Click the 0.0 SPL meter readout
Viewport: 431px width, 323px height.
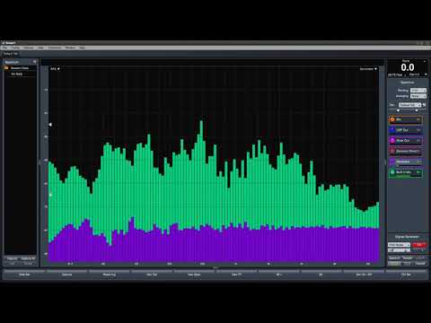point(408,67)
